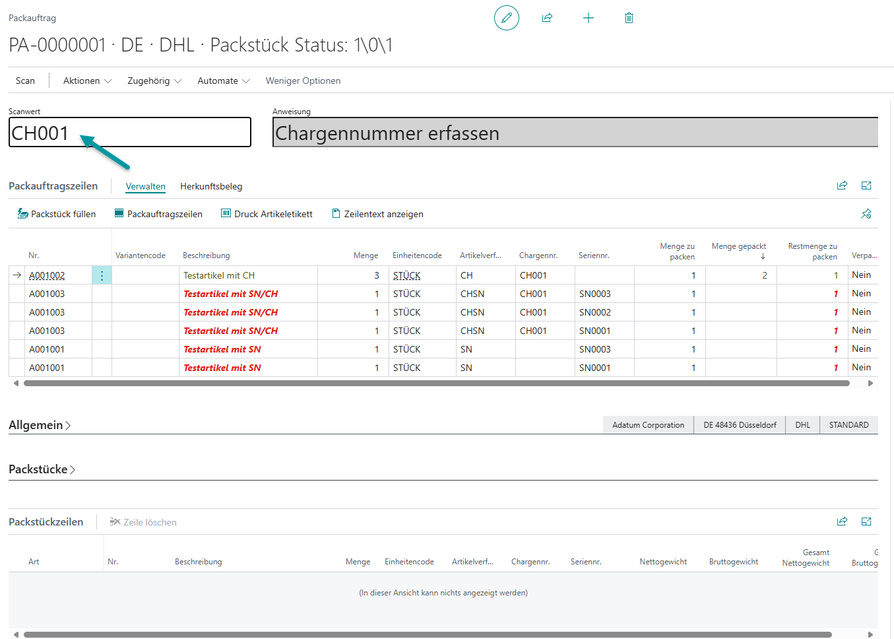Viewport: 894px width, 639px height.
Task: Open item link A001002
Action: [47, 275]
